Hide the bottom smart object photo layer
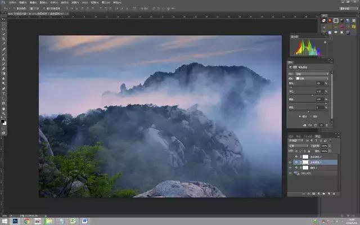 point(290,173)
